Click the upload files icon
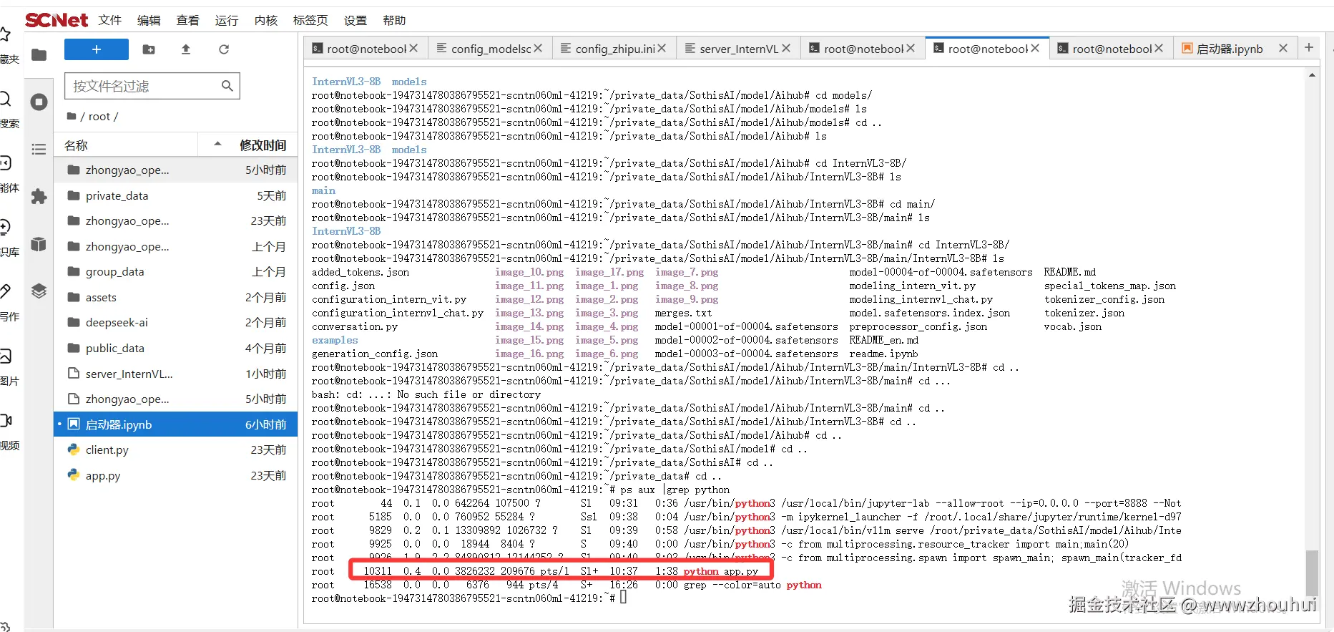This screenshot has width=1334, height=632. (x=186, y=49)
